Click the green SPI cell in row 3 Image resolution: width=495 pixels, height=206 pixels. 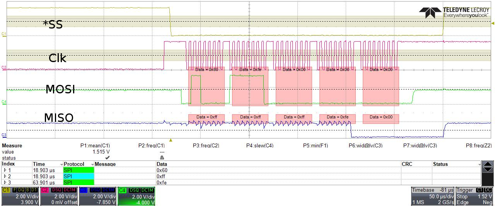point(79,182)
